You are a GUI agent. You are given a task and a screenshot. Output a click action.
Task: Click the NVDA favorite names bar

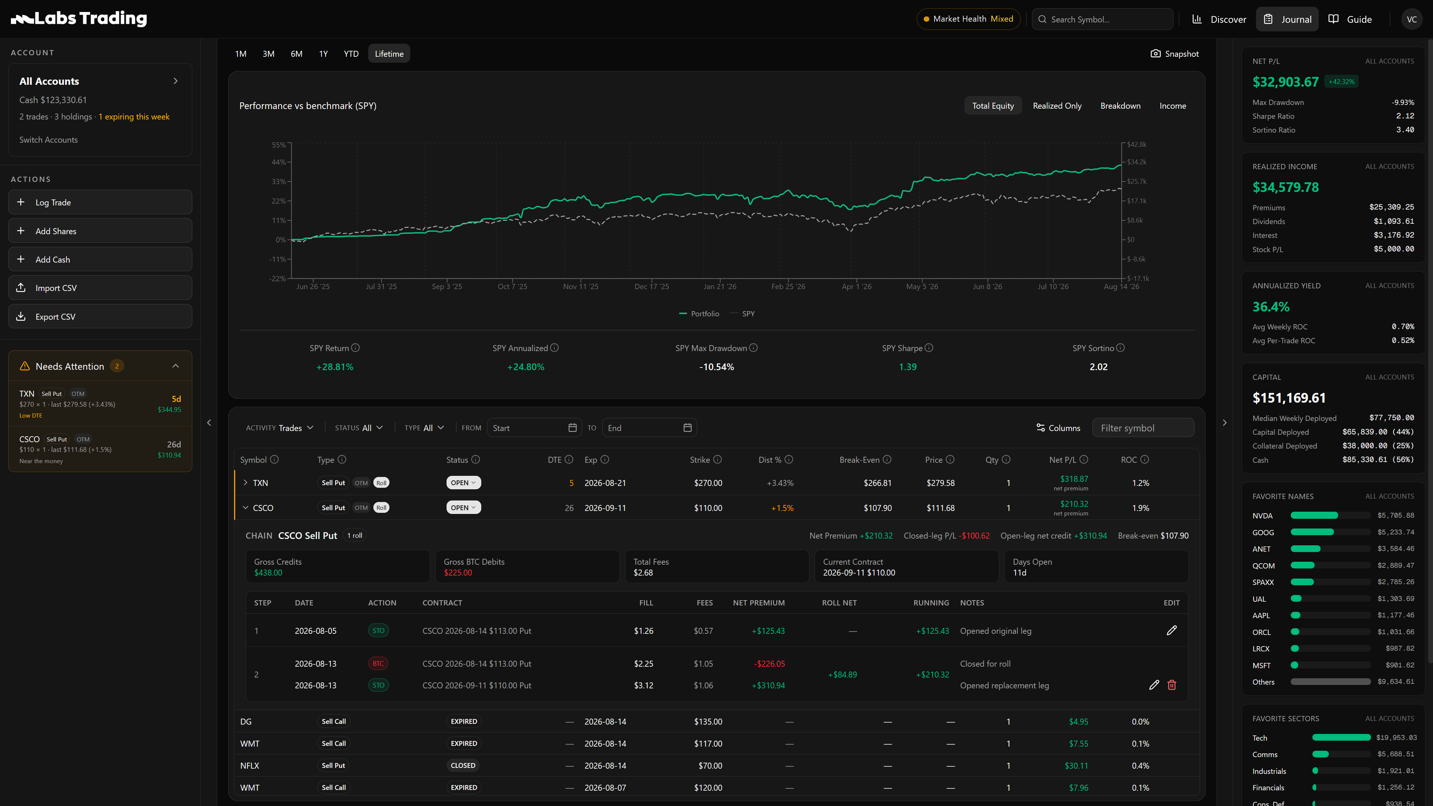click(x=1331, y=515)
